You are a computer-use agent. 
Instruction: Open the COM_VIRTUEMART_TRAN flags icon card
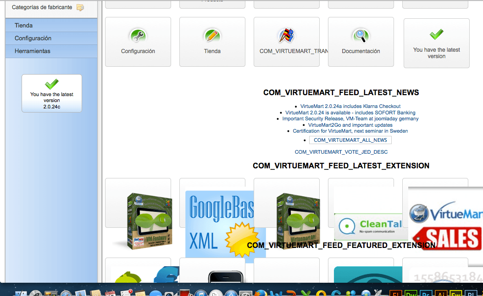[287, 42]
